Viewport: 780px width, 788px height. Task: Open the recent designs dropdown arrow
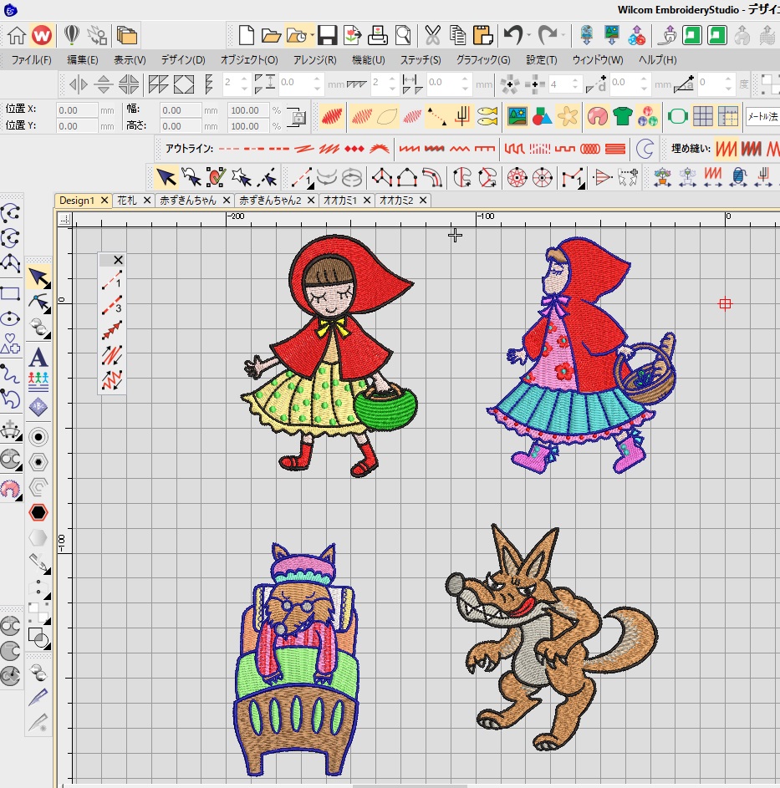(x=313, y=35)
